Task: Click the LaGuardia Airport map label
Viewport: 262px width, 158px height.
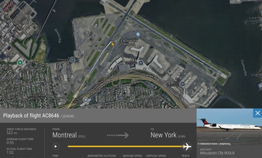Action: coord(129,42)
